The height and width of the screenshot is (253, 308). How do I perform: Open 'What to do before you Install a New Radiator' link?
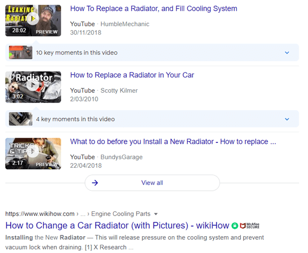[173, 141]
